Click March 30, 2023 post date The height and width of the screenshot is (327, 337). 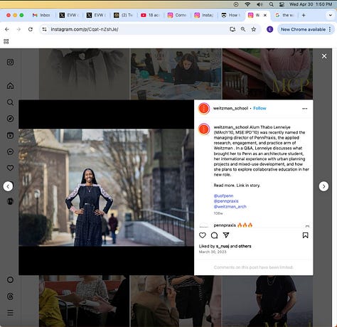(213, 252)
